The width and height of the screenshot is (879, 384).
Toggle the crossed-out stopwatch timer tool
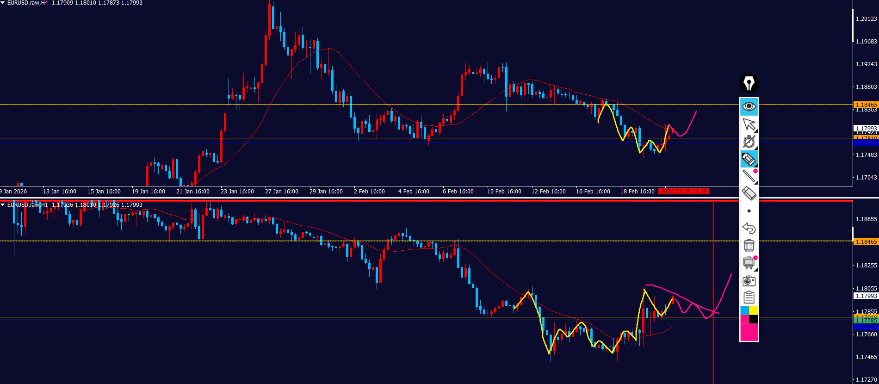click(749, 142)
